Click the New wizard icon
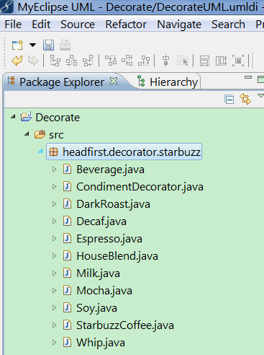 pos(17,45)
